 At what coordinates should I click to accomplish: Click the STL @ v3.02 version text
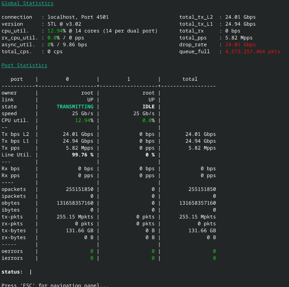[64, 24]
